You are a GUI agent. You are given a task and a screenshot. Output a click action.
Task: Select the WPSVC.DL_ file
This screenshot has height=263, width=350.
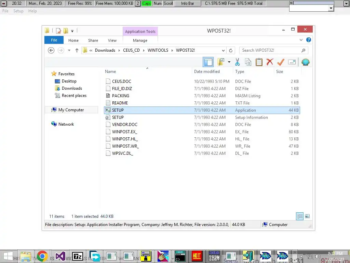tap(202, 153)
